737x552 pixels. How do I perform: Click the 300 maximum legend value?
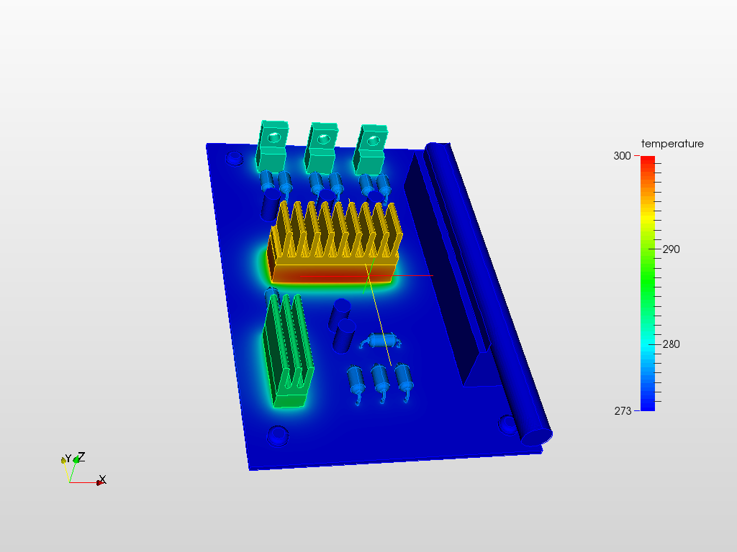coord(622,156)
